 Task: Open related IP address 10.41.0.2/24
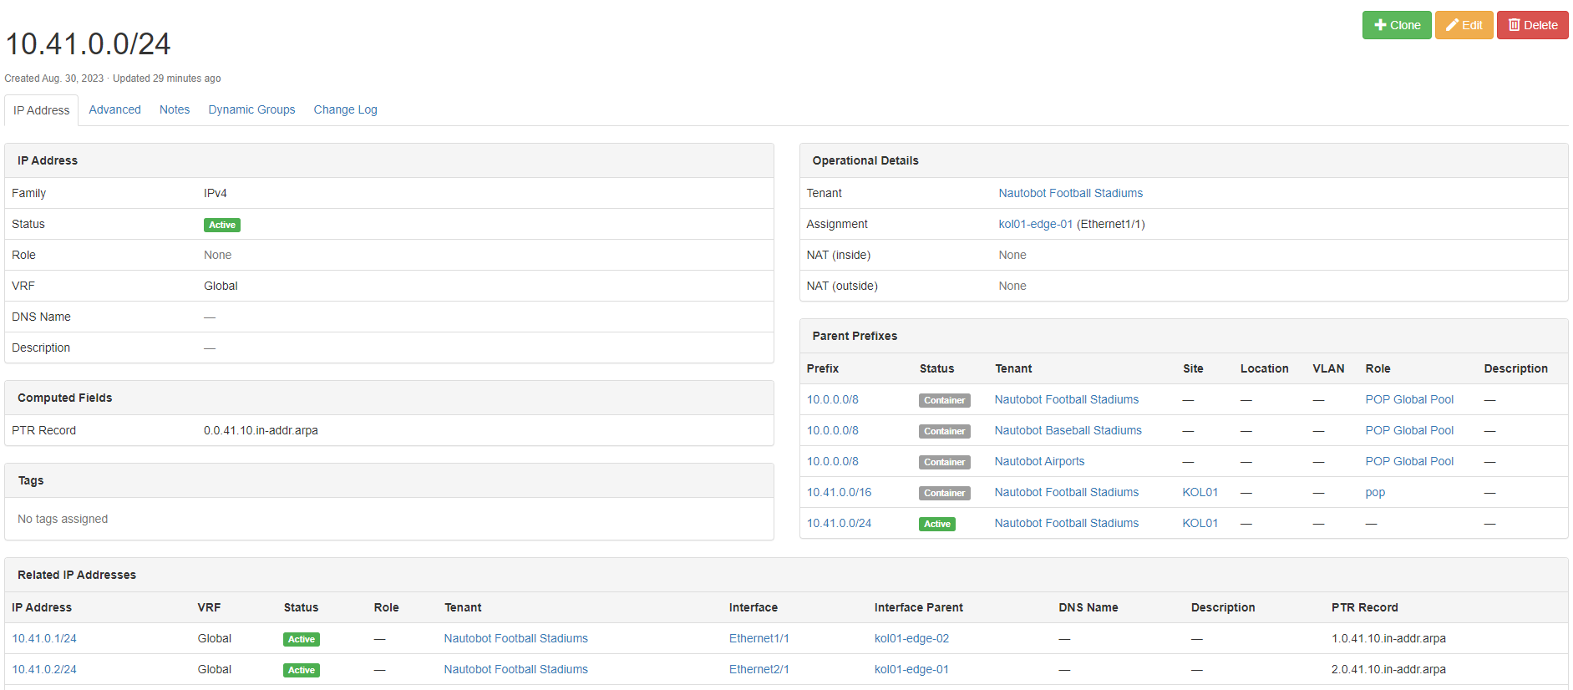[x=44, y=669]
